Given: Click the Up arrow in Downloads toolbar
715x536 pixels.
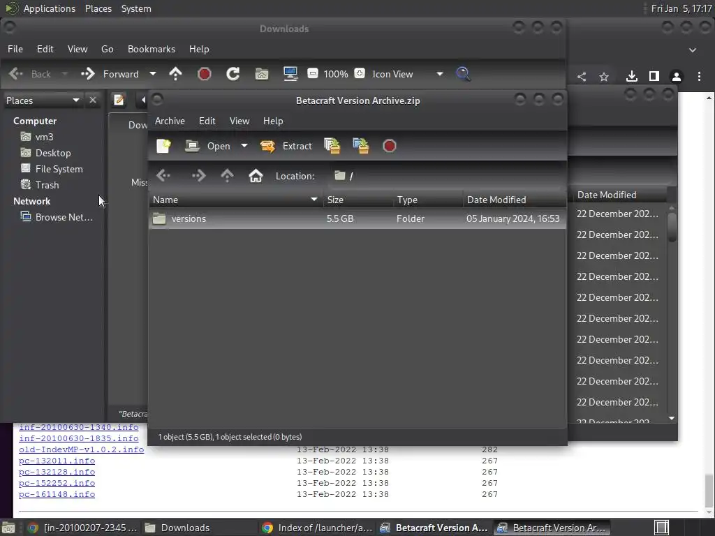Looking at the screenshot, I should (x=175, y=74).
